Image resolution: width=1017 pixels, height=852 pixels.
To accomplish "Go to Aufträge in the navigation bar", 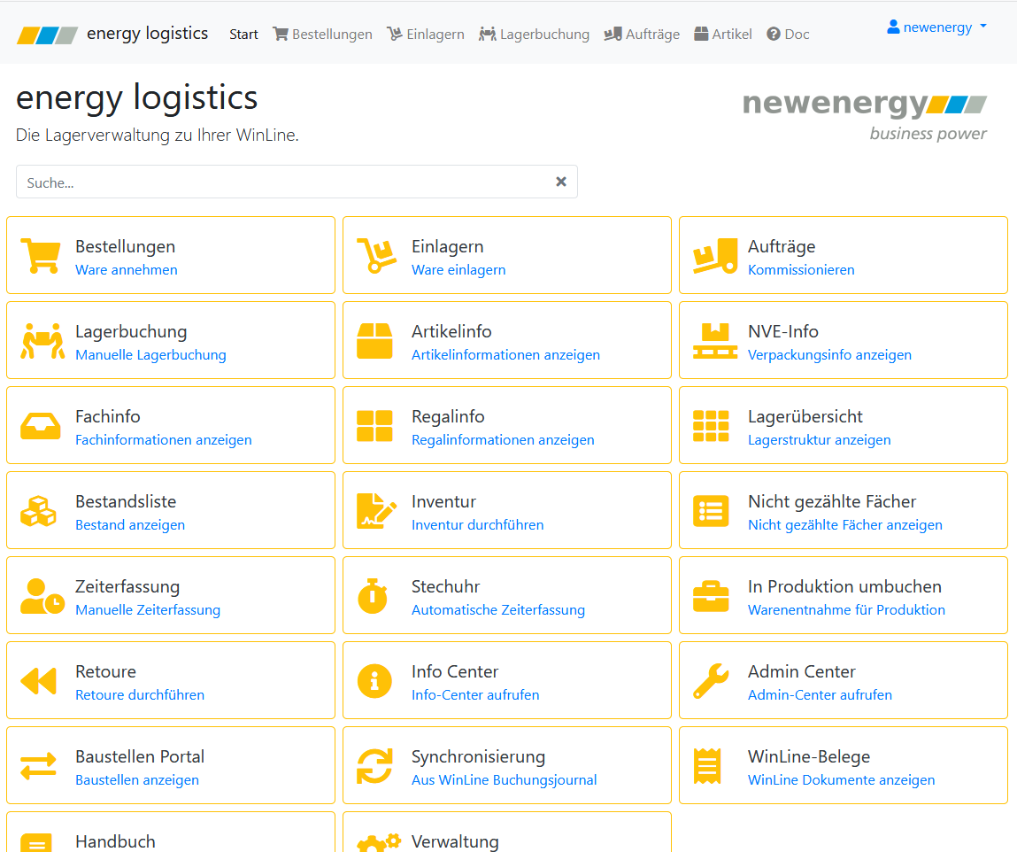I will click(x=642, y=35).
